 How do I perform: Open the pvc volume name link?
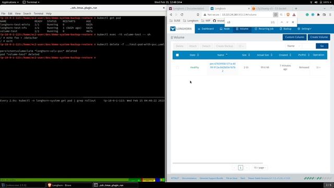[222, 67]
